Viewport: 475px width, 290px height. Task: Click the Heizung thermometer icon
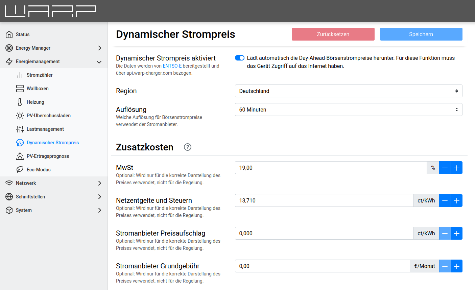(20, 102)
